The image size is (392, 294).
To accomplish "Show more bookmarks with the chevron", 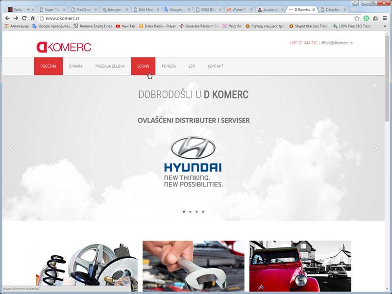I will [385, 26].
